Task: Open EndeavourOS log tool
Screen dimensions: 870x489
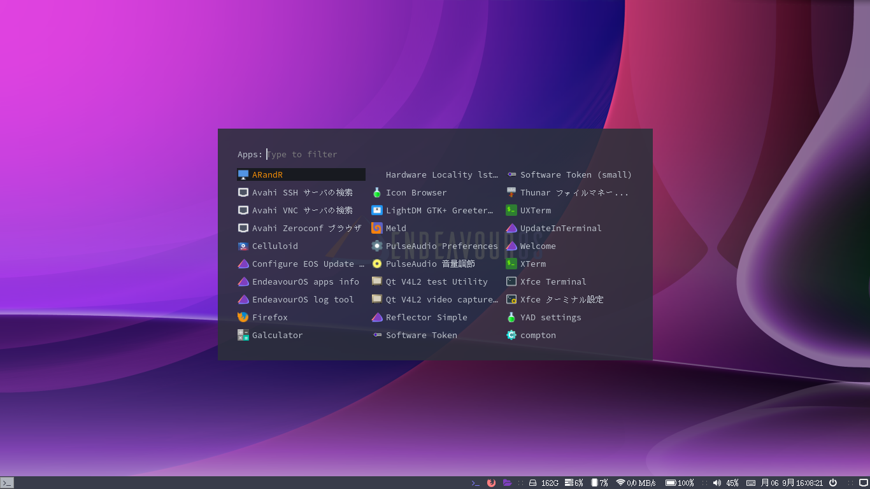Action: click(301, 299)
